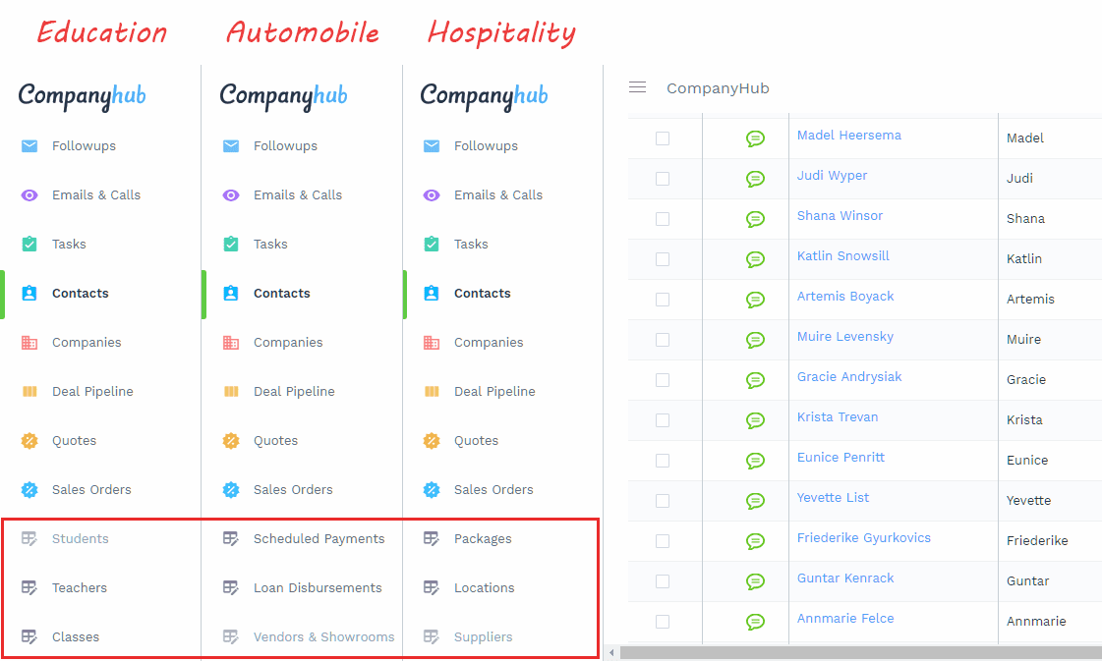Tick the checkbox for Judi Wyper

[663, 179]
